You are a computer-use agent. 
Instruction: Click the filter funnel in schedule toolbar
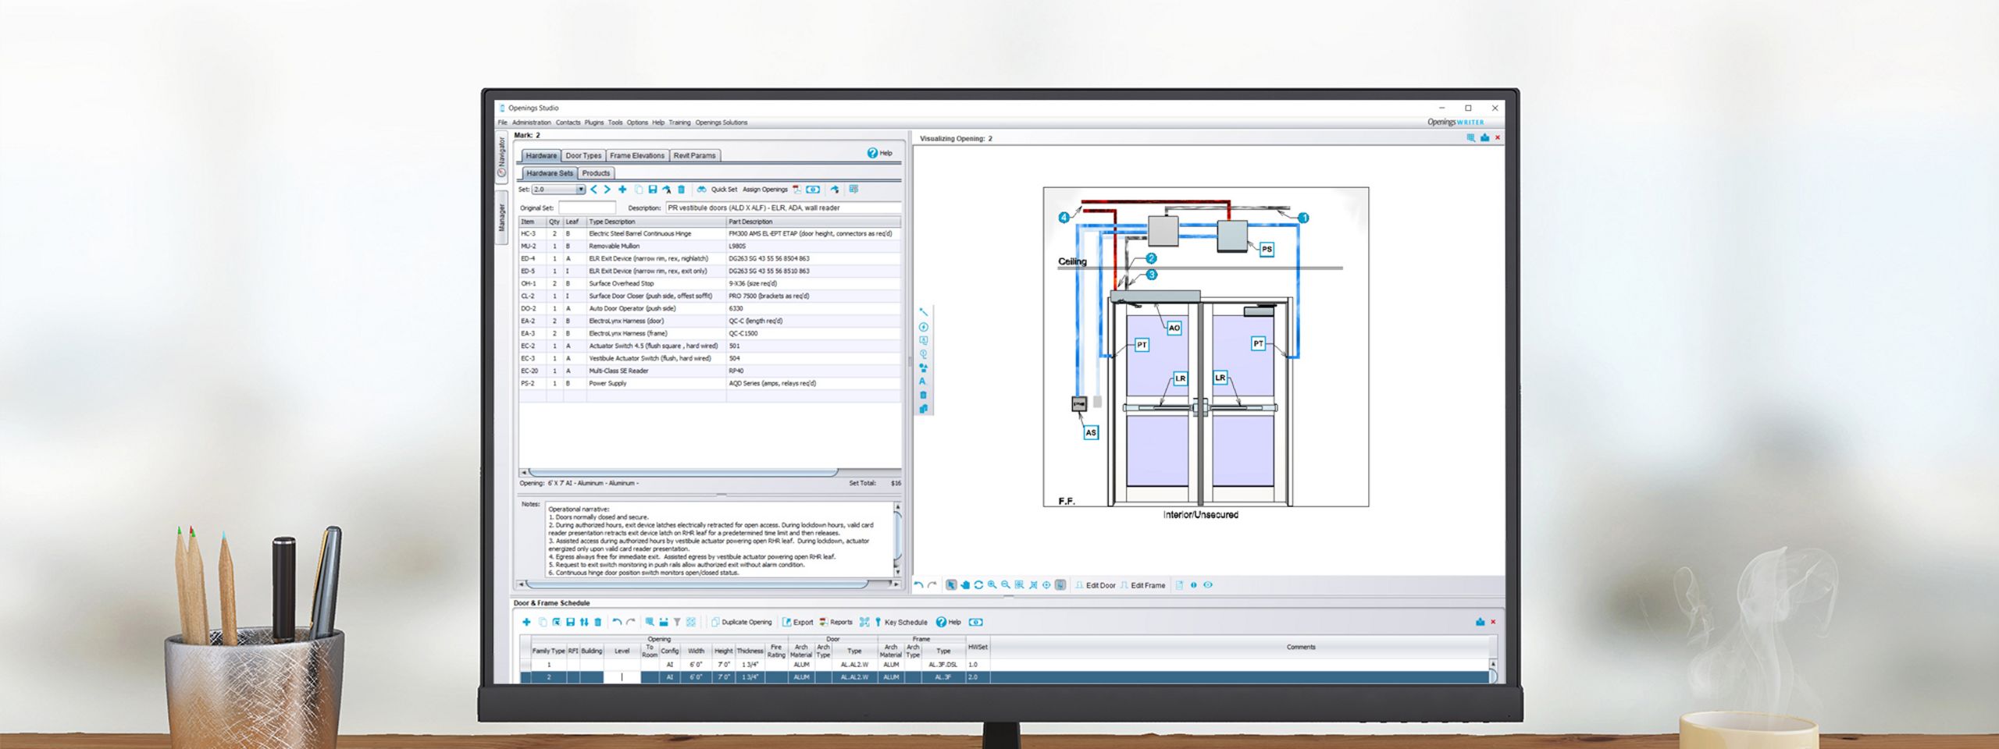(677, 623)
